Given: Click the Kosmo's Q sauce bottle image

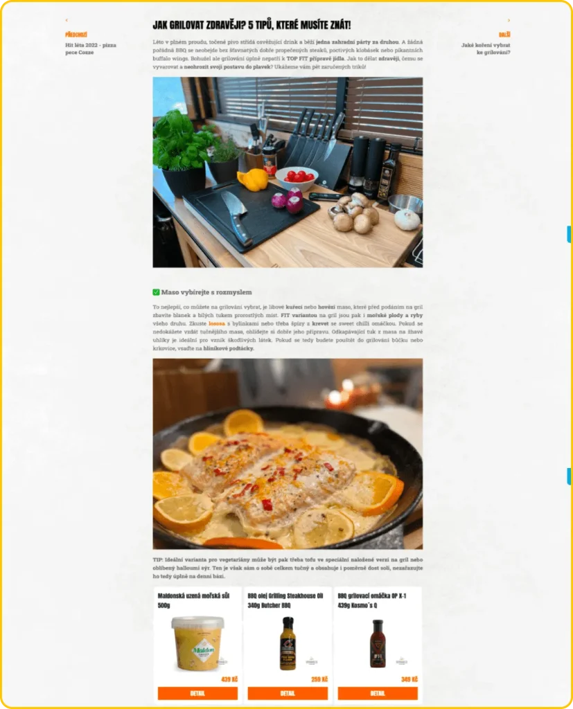Looking at the screenshot, I should pos(377,643).
